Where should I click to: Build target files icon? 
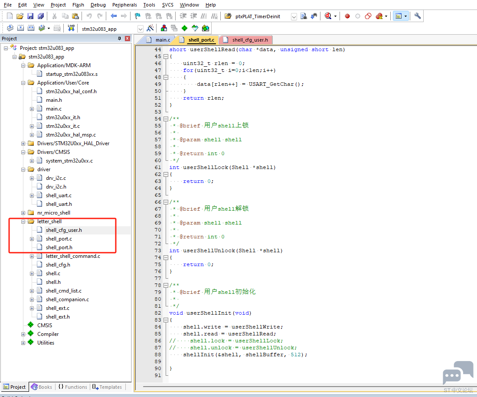coord(20,29)
